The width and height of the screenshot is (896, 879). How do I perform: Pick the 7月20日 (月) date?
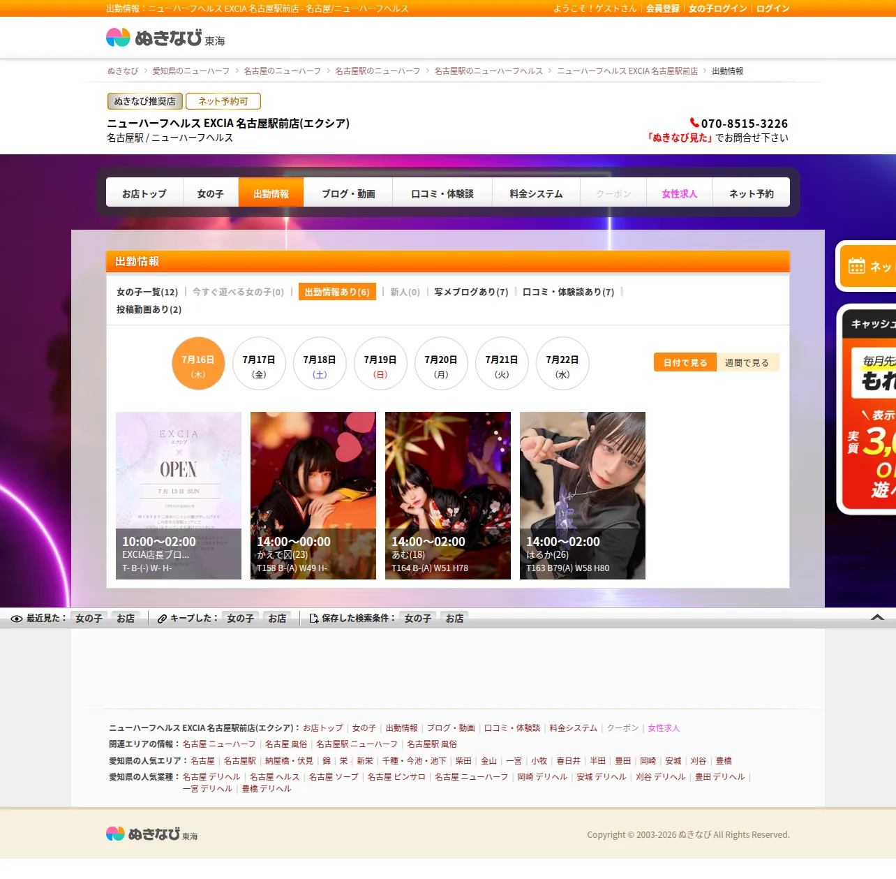(x=441, y=364)
